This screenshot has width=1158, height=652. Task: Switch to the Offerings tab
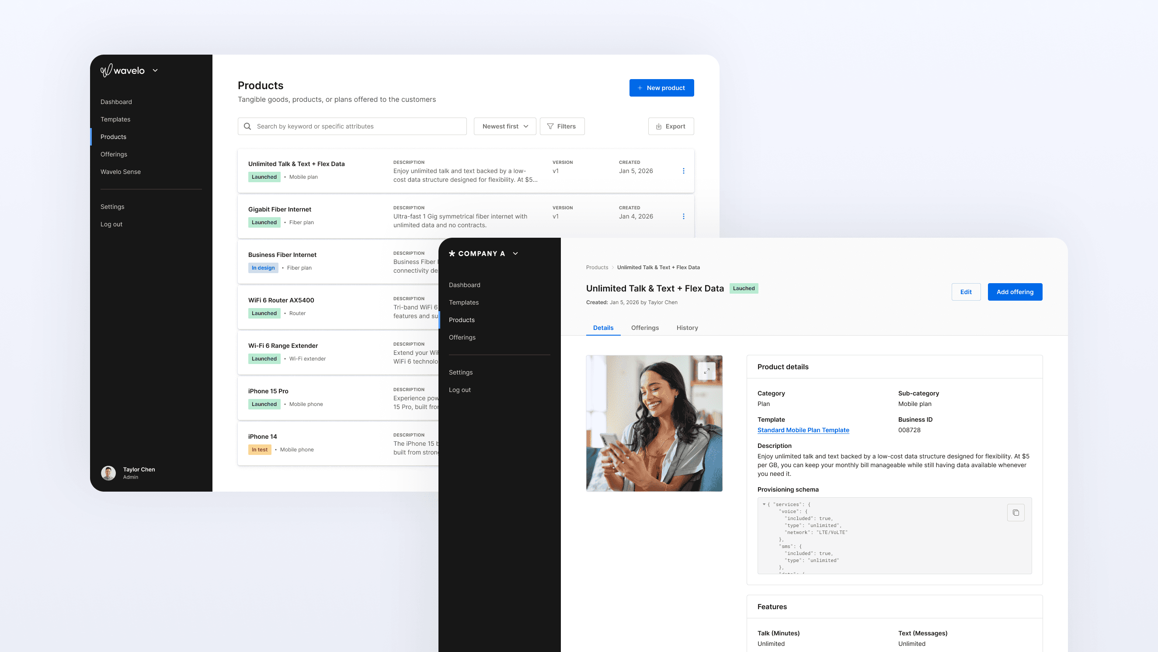645,328
